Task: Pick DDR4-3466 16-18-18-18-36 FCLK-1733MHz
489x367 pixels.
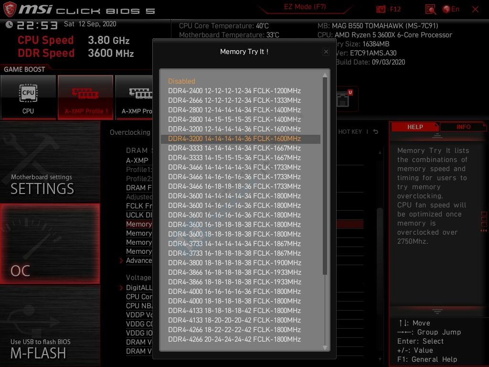Action: pyautogui.click(x=241, y=187)
